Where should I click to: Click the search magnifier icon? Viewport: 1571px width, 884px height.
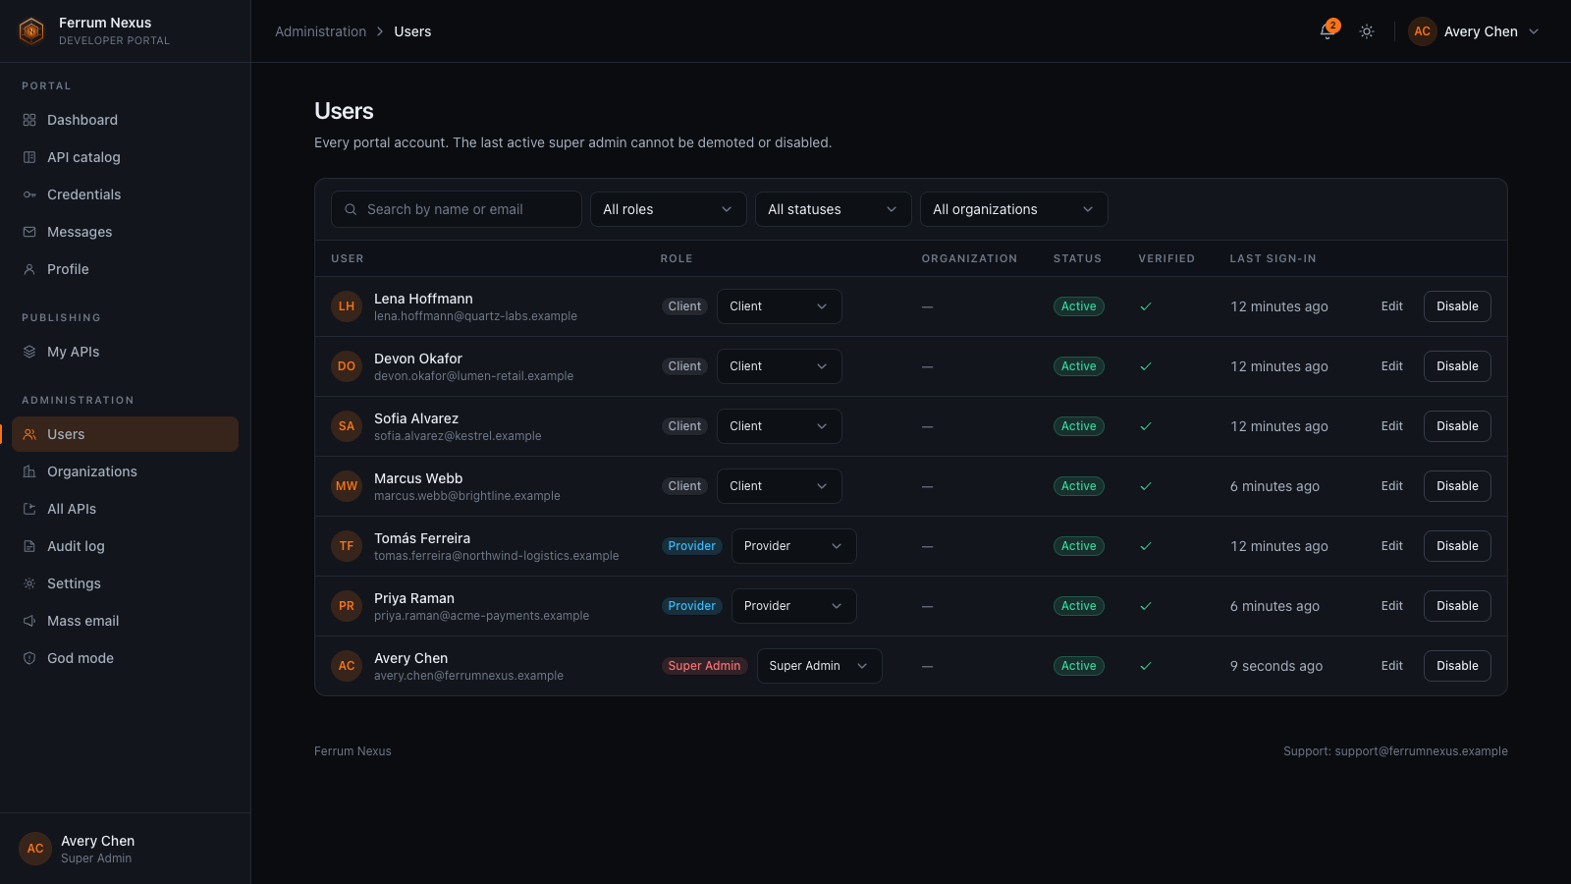coord(351,209)
